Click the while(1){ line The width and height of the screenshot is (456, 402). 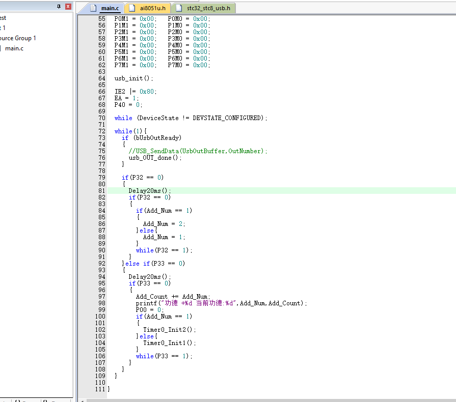130,131
